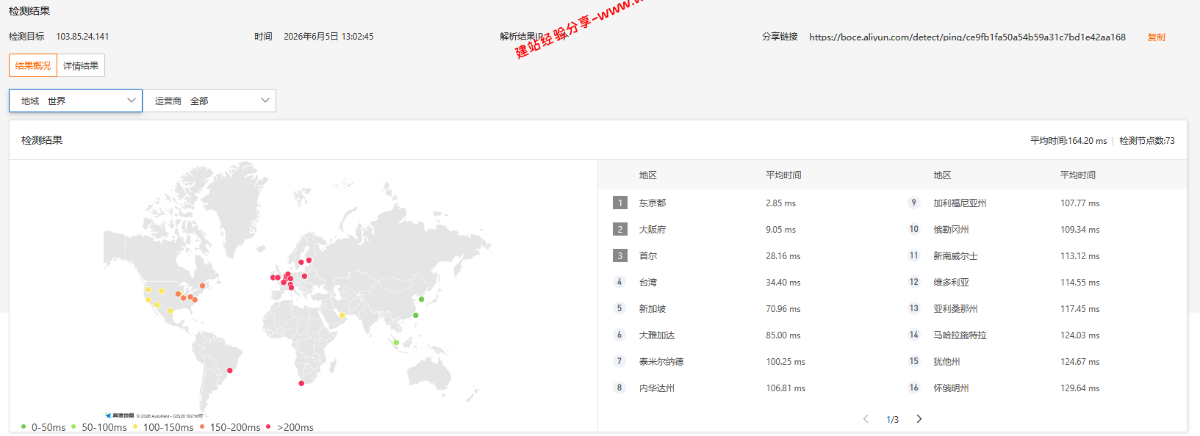Click the 马哈拉施特拉 region text

pyautogui.click(x=960, y=335)
